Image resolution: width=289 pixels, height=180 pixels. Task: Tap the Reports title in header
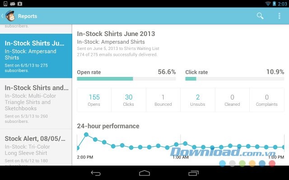pyautogui.click(x=28, y=16)
